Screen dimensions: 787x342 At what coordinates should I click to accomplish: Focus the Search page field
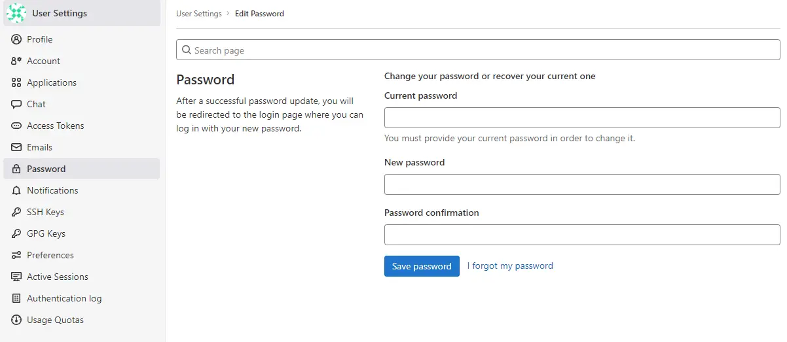pyautogui.click(x=478, y=50)
